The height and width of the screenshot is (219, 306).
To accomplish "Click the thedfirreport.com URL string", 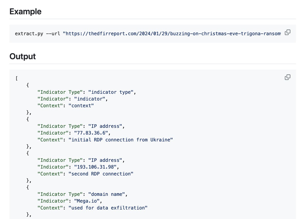I will coord(172,33).
